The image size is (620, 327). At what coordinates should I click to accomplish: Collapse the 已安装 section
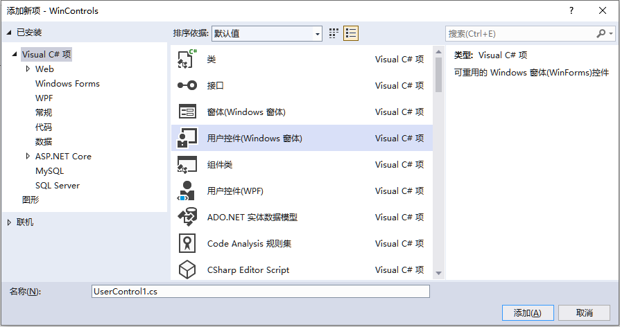pyautogui.click(x=9, y=33)
